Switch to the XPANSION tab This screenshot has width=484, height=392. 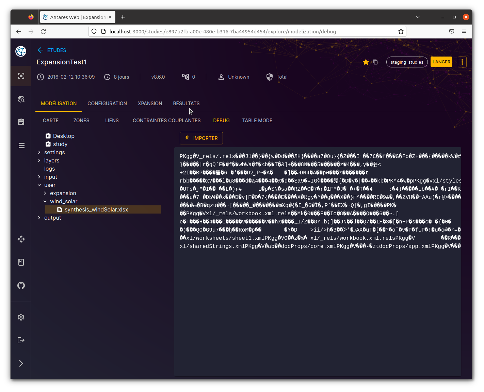[x=150, y=104]
